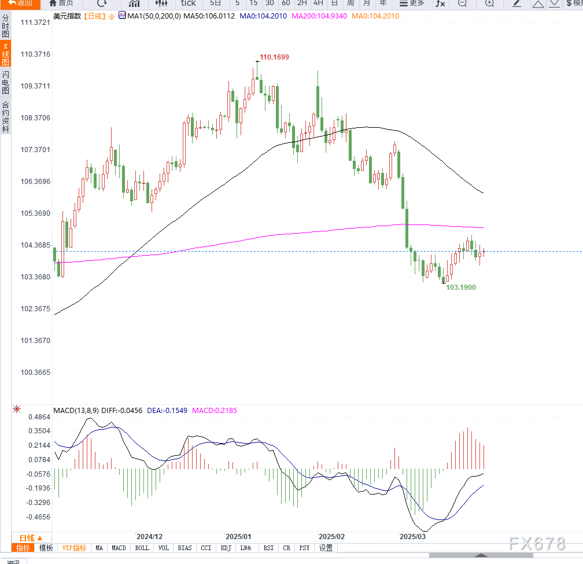Open the fx formula icon
Image resolution: width=583 pixels, height=564 pixels.
440,3
